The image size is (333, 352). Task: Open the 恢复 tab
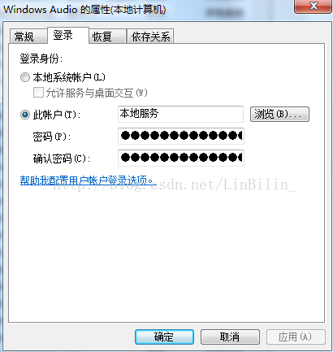point(107,37)
